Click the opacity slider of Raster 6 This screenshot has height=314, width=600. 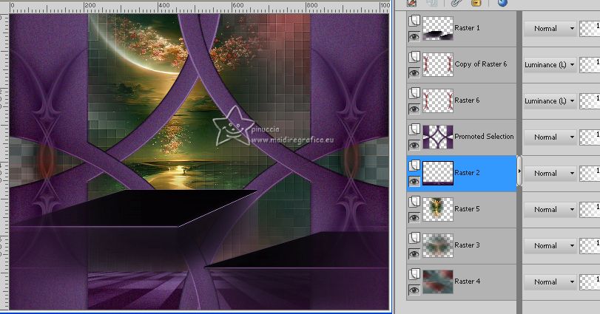(590, 101)
